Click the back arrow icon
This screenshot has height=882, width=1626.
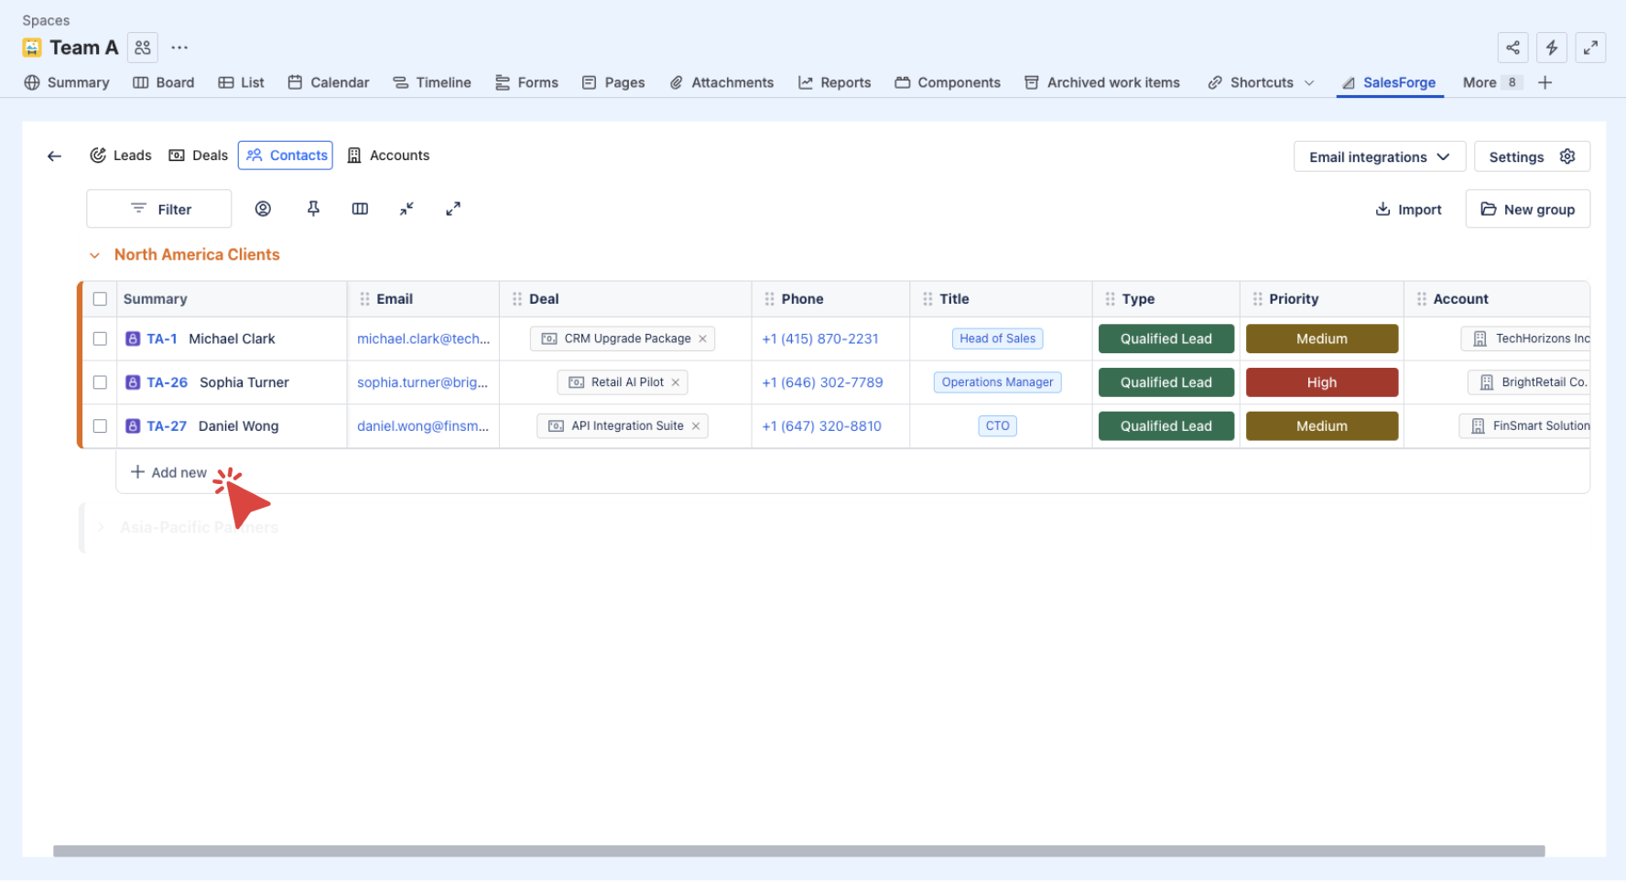click(x=55, y=156)
